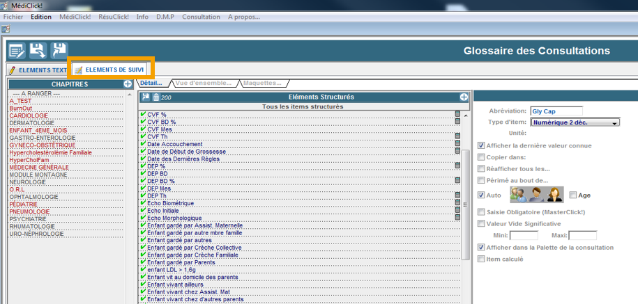Viewport: 638px width, 304px height.
Task: Open the Consultation menu
Action: [201, 17]
